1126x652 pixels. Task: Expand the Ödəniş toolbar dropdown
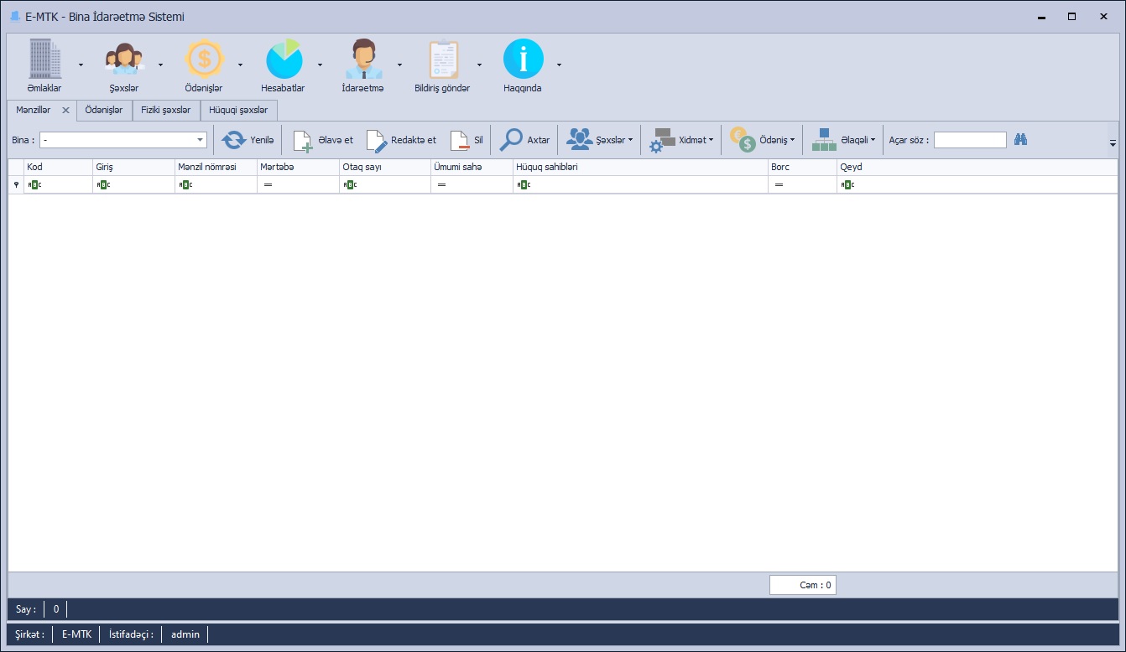(x=761, y=140)
